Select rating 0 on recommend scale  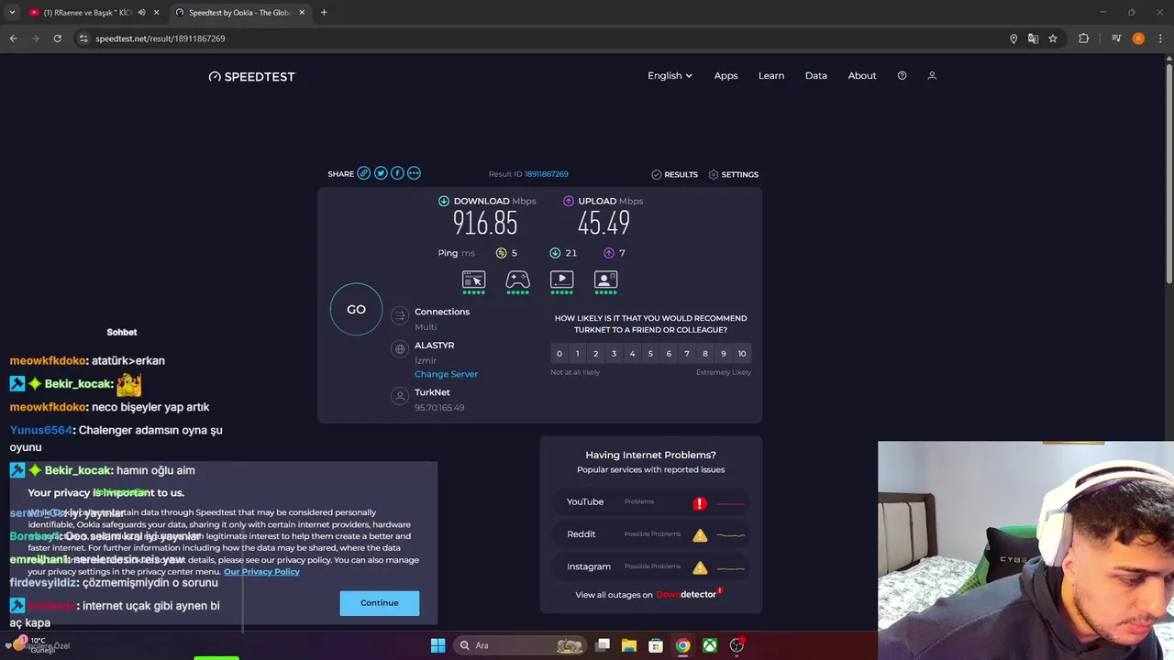click(559, 354)
